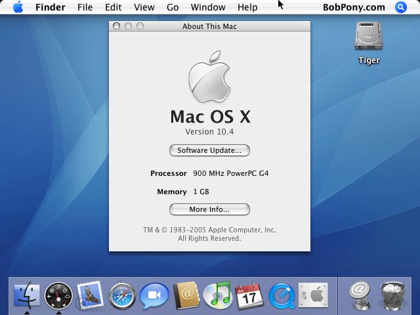Open Finder from the Dock
Image resolution: width=420 pixels, height=315 pixels.
27,295
